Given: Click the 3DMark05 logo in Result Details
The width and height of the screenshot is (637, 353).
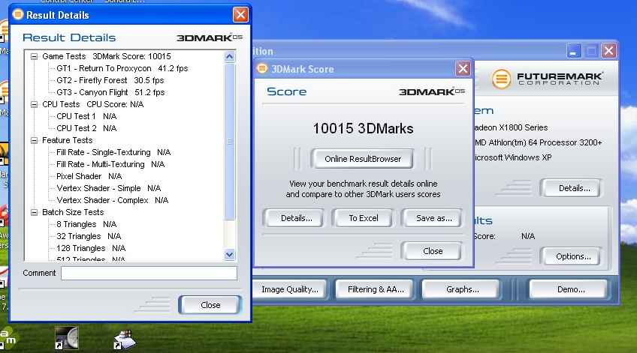Looking at the screenshot, I should click(x=210, y=37).
